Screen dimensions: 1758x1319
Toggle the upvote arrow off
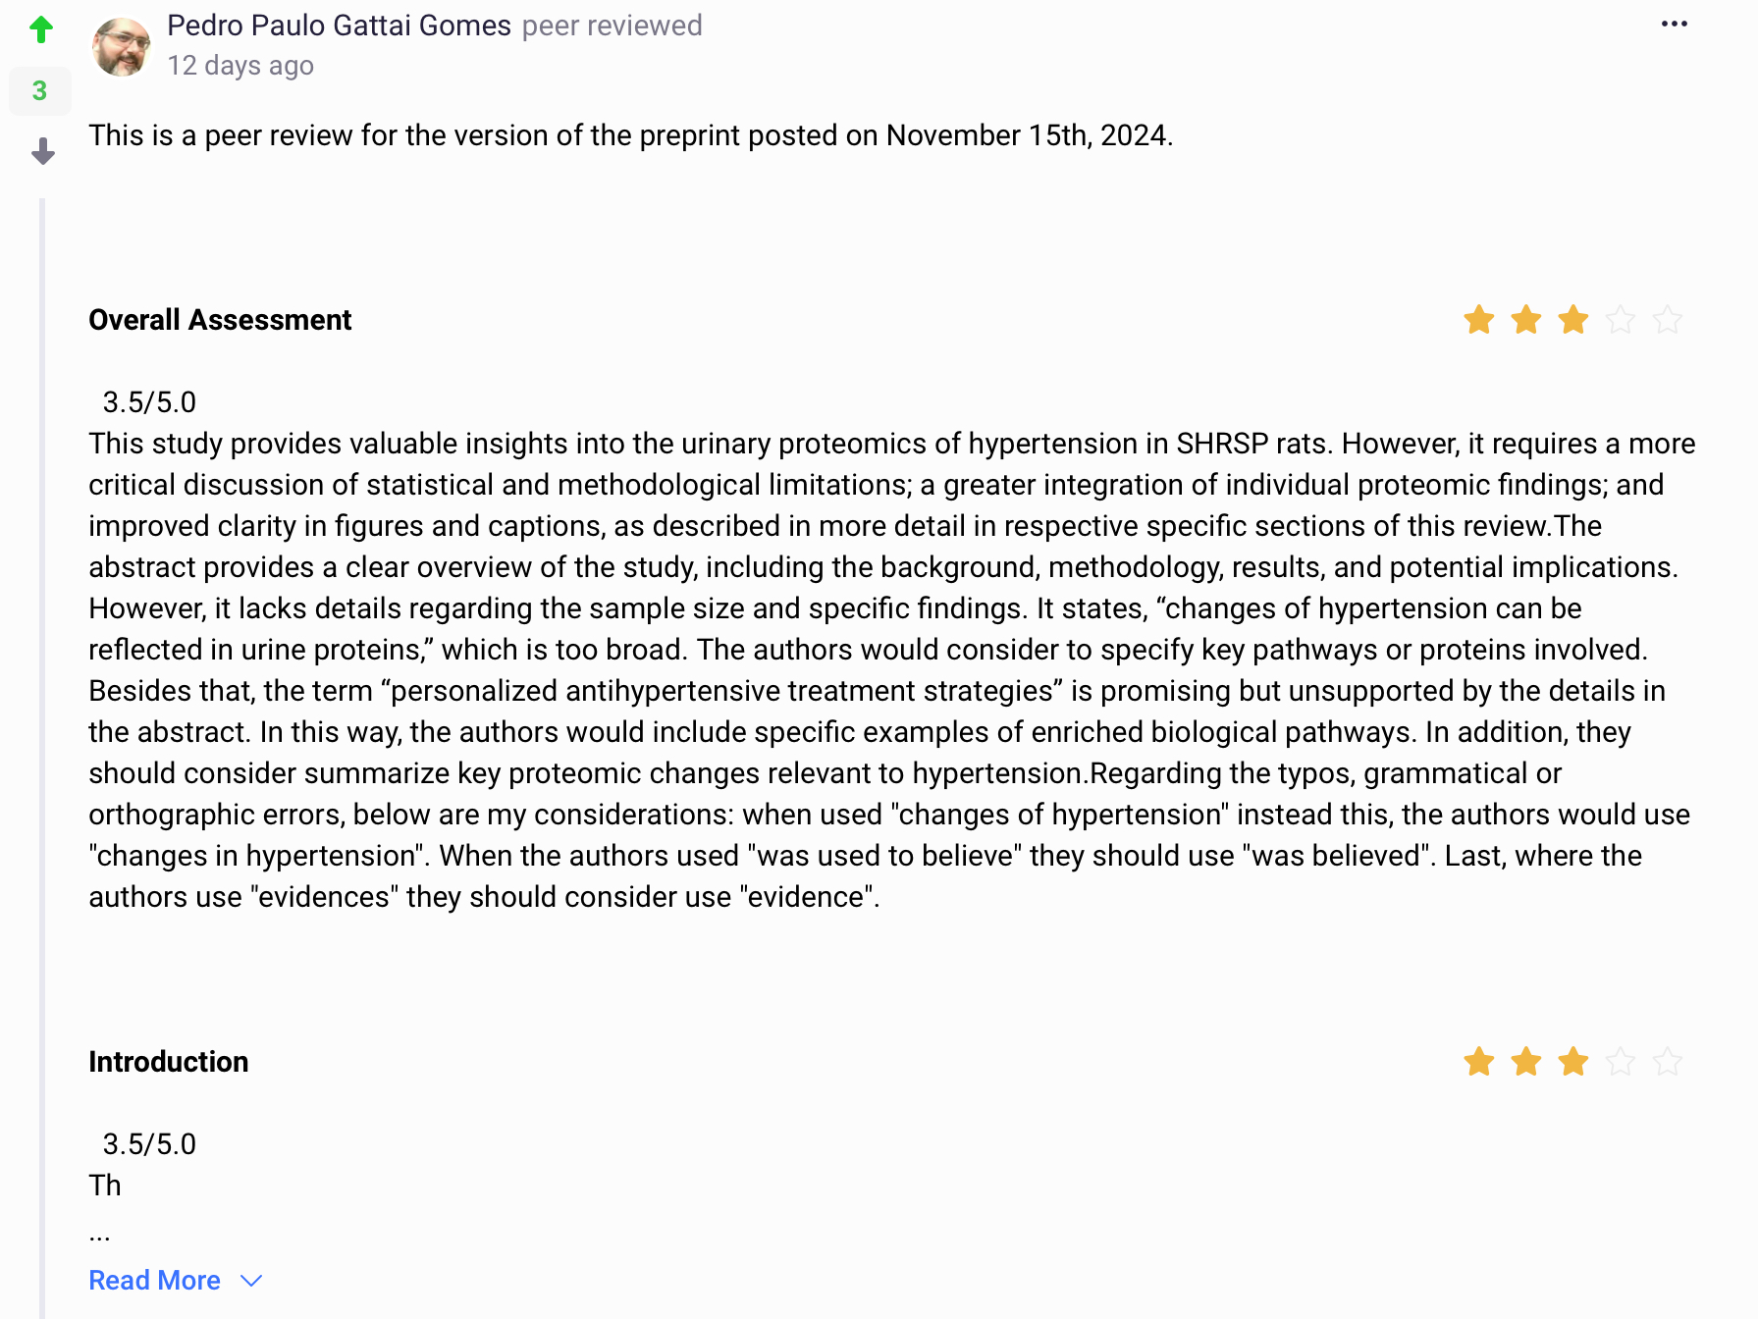pyautogui.click(x=40, y=28)
